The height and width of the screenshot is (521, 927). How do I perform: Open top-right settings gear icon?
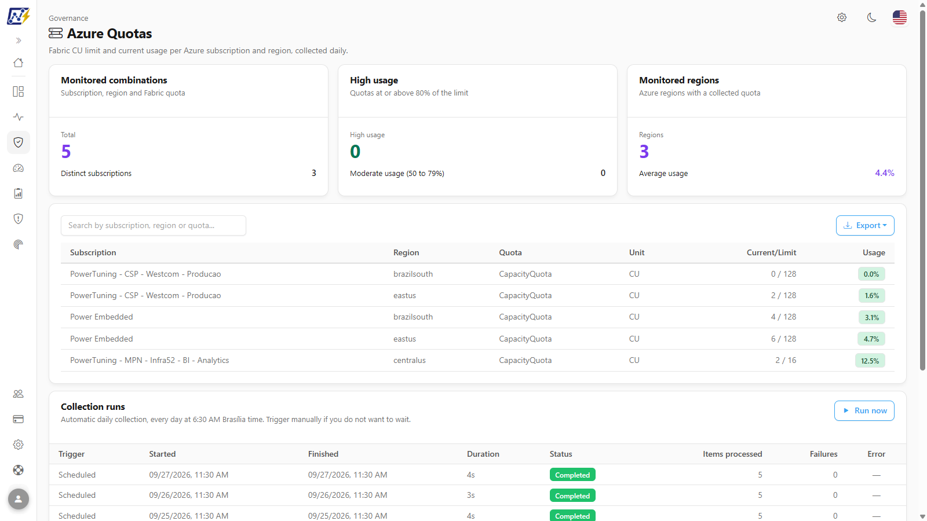[842, 17]
